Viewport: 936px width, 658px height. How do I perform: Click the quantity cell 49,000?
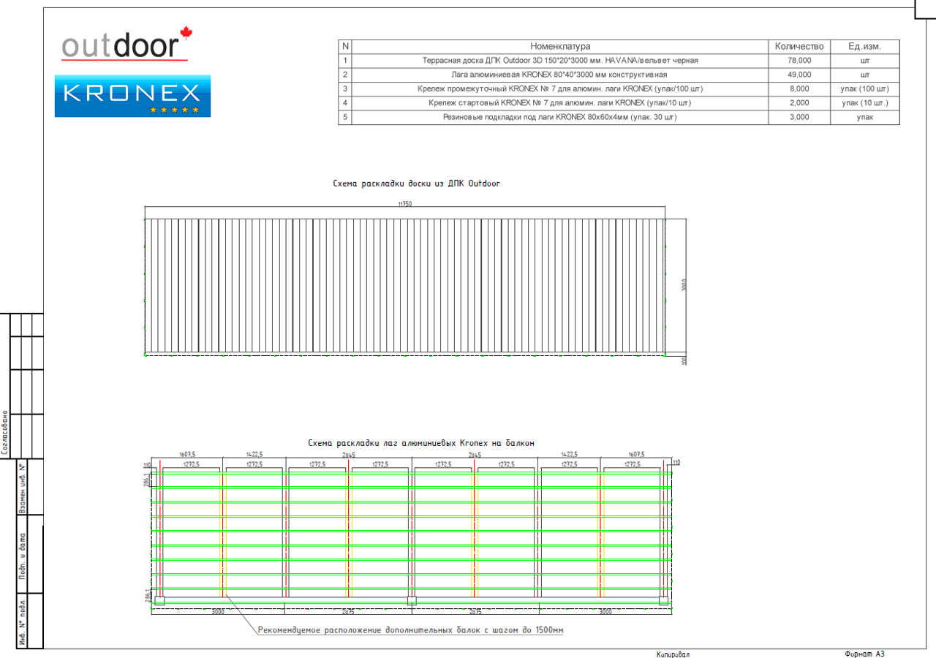coord(799,75)
